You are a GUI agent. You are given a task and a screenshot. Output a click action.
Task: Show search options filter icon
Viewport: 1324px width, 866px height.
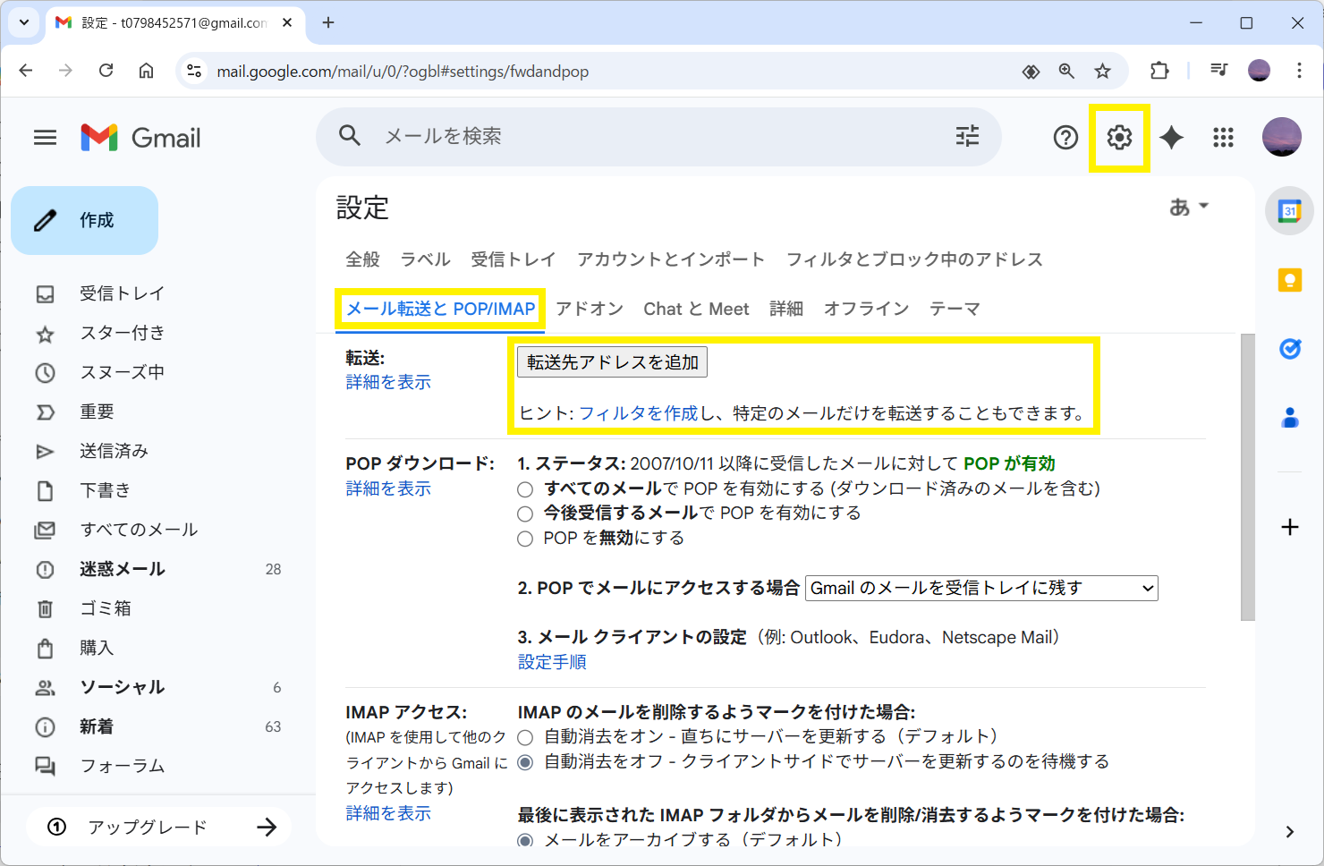coord(967,136)
